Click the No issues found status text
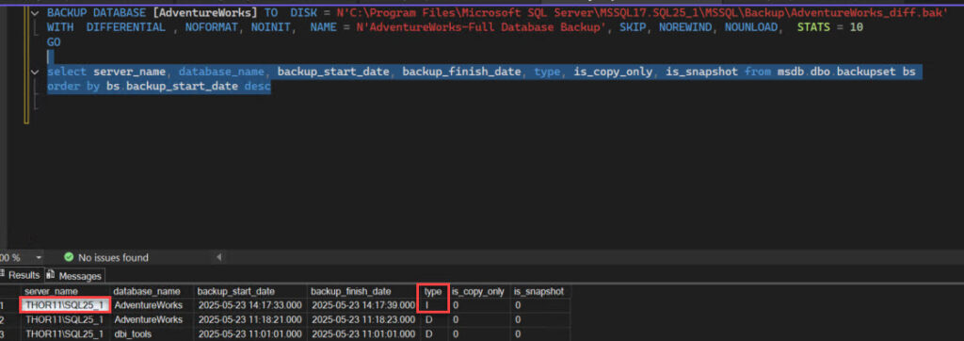 (x=113, y=257)
